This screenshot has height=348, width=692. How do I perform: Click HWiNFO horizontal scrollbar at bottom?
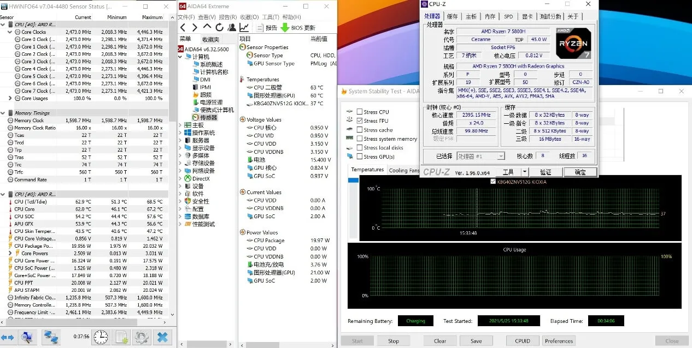85,323
